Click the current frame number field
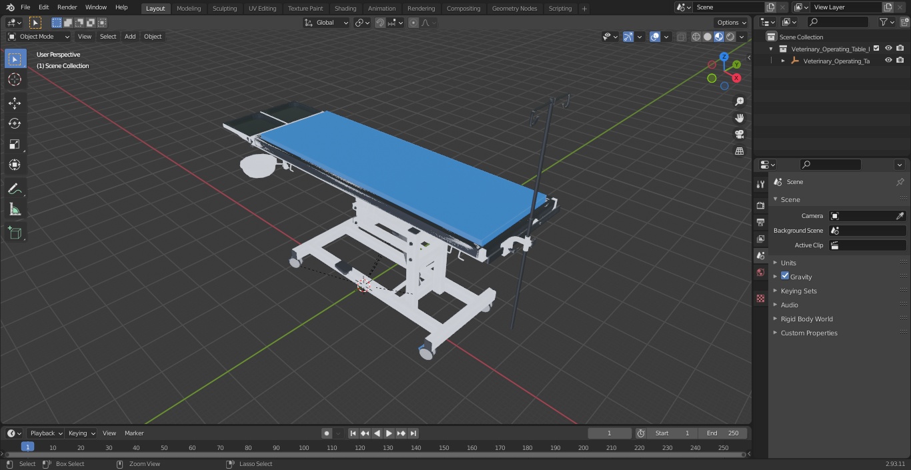Image resolution: width=911 pixels, height=470 pixels. pyautogui.click(x=610, y=433)
